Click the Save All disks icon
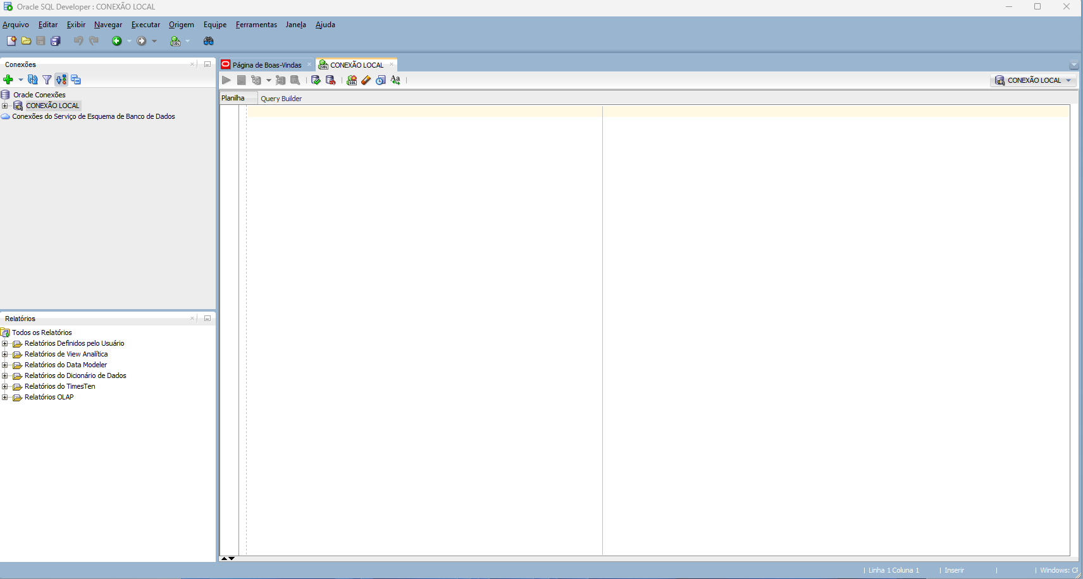The height and width of the screenshot is (579, 1083). tap(56, 41)
